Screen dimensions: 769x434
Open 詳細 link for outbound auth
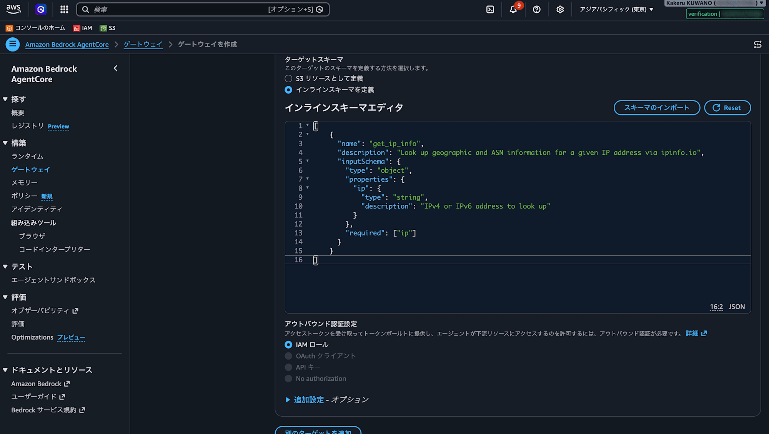tap(692, 333)
